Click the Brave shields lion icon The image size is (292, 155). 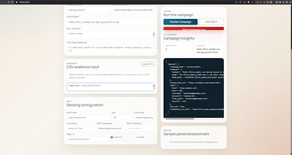249,2
